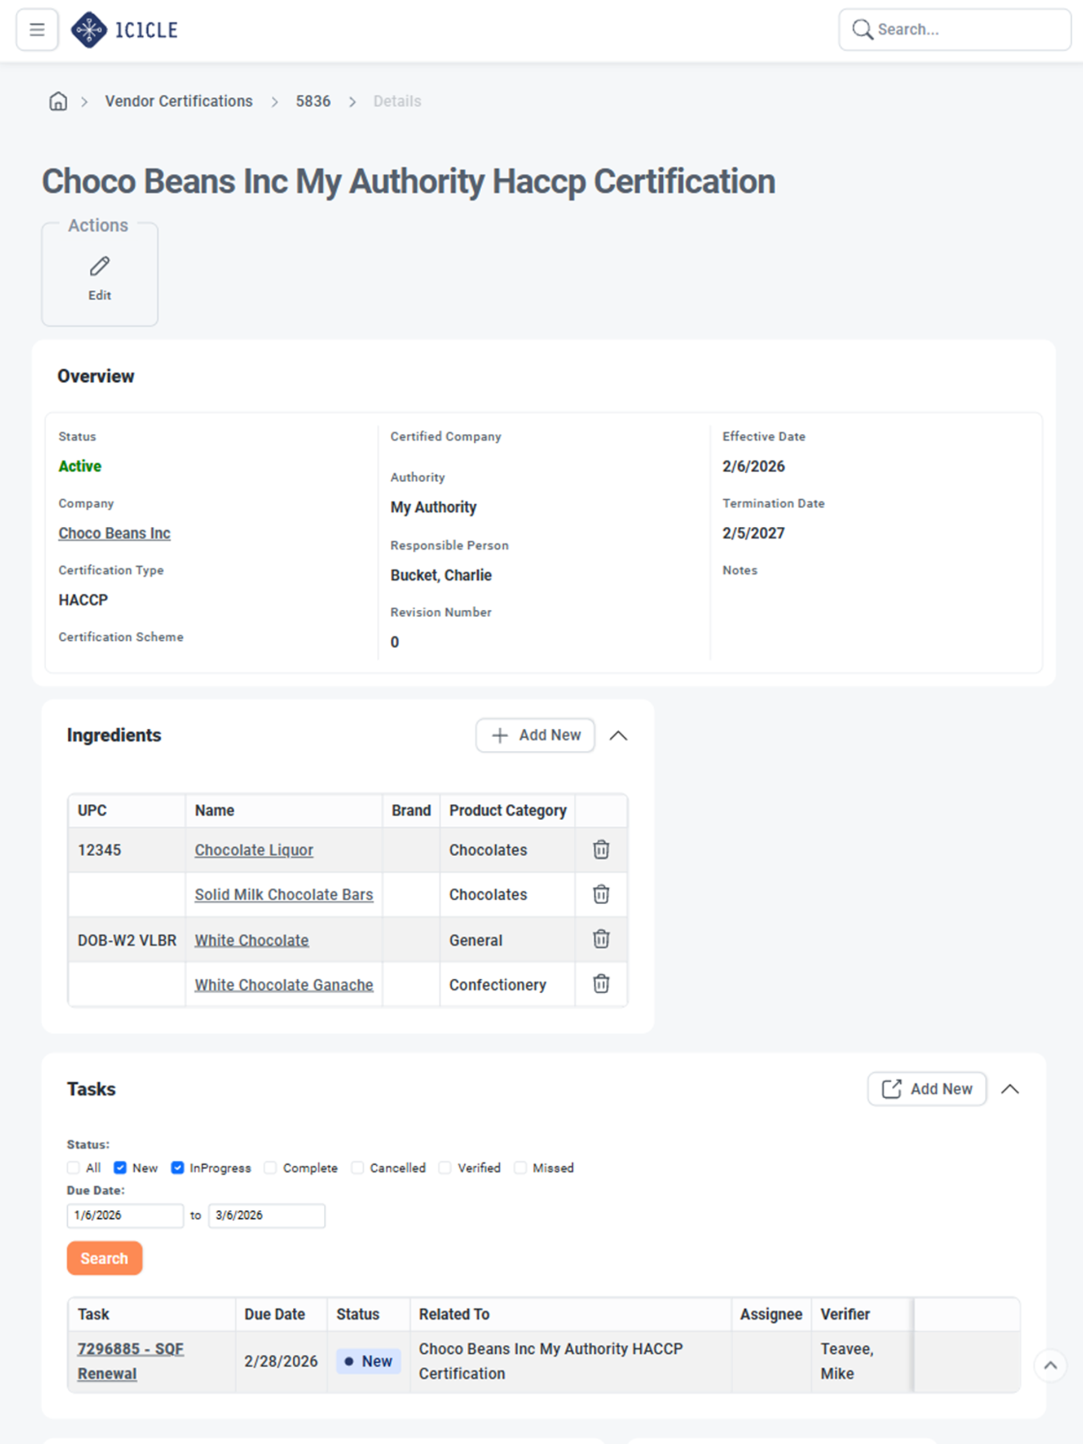The width and height of the screenshot is (1083, 1444).
Task: Add a new task
Action: pos(927,1089)
